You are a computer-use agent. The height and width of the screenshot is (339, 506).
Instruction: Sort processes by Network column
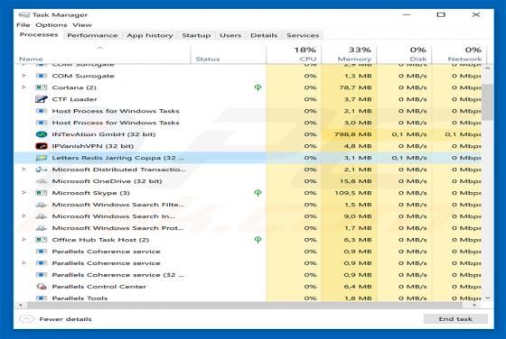coord(460,54)
